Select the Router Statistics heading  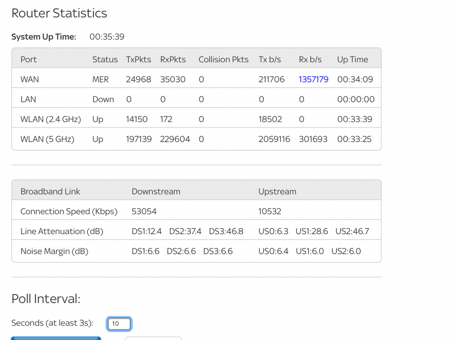coord(59,13)
